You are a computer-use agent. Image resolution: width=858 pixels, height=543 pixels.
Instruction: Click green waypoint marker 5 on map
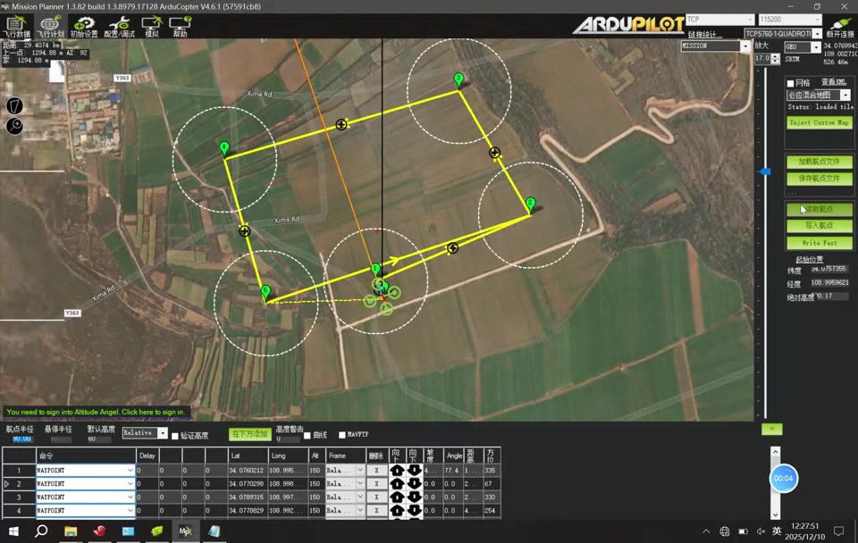(266, 293)
